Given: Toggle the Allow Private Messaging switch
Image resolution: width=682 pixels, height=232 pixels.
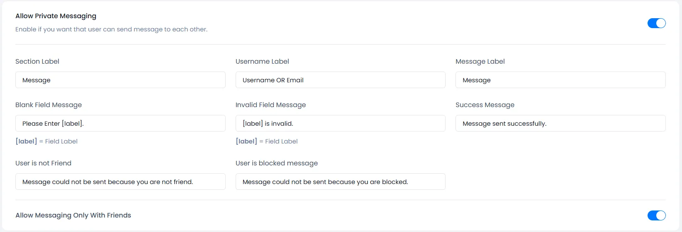Looking at the screenshot, I should (656, 23).
